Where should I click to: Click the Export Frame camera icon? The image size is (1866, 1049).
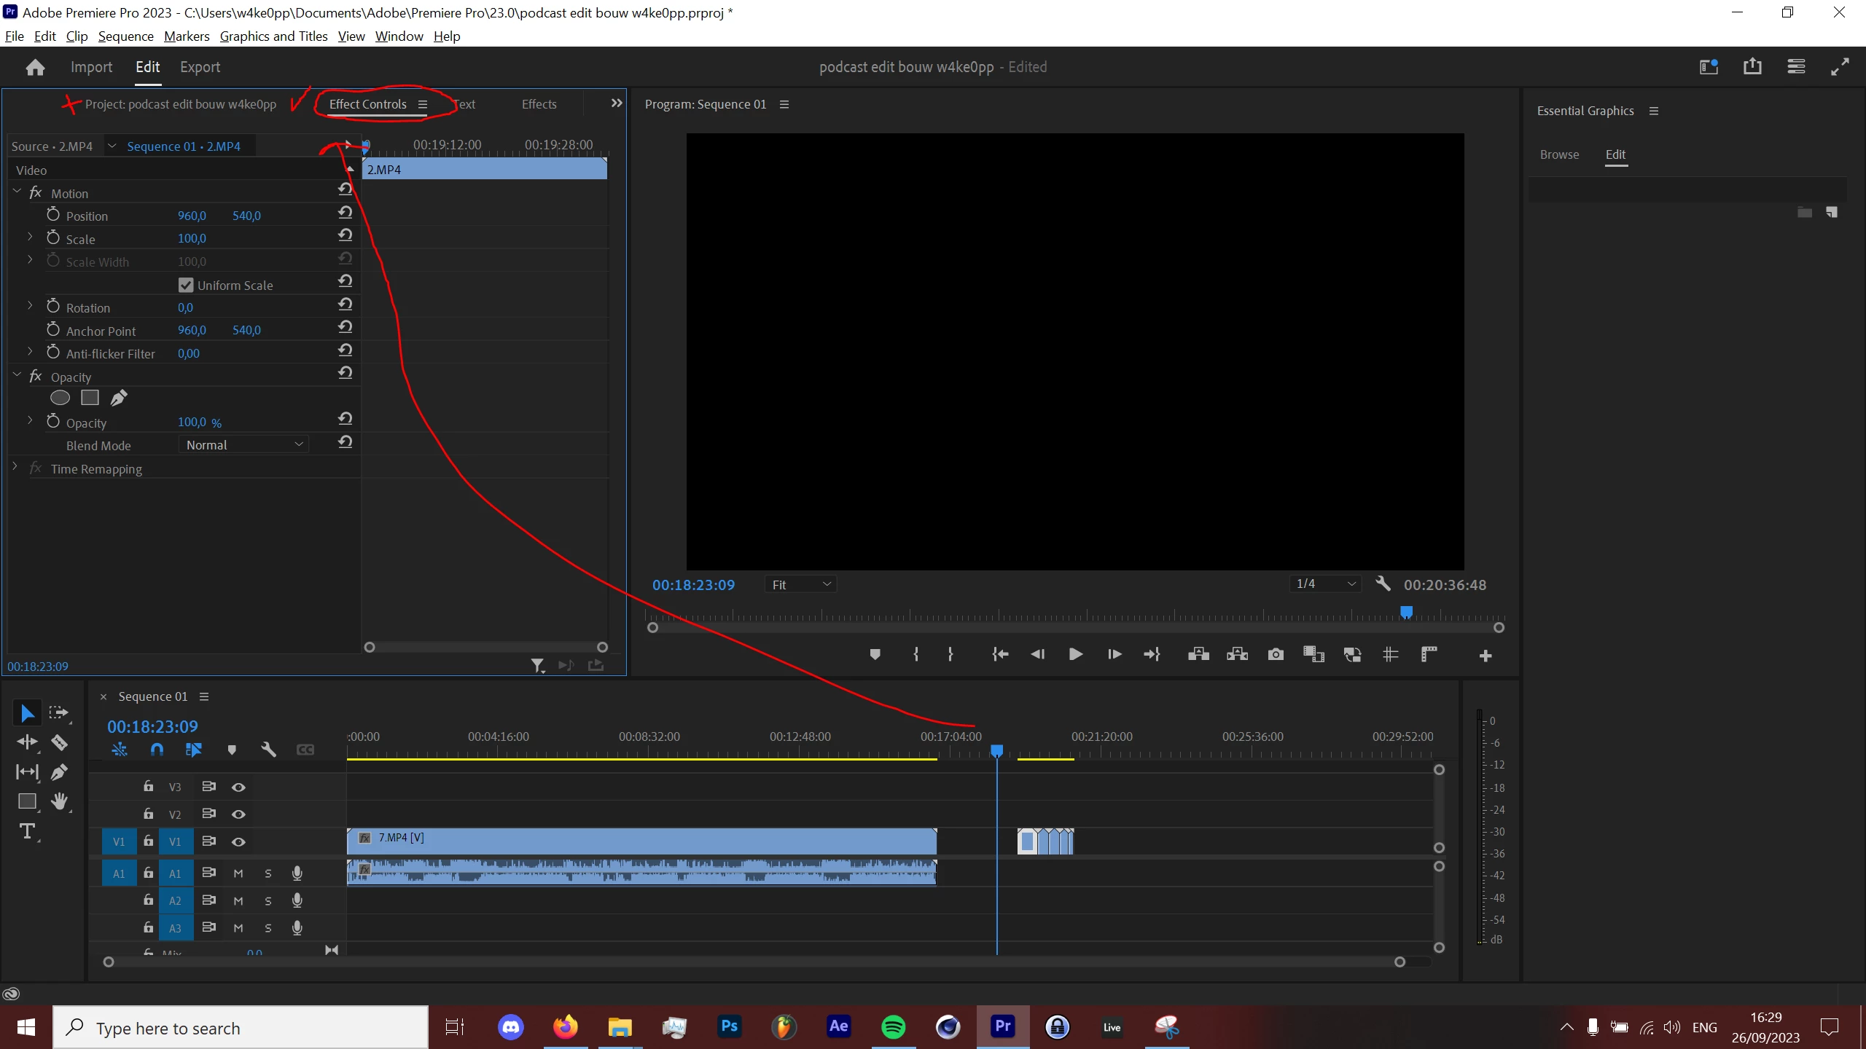(x=1276, y=654)
